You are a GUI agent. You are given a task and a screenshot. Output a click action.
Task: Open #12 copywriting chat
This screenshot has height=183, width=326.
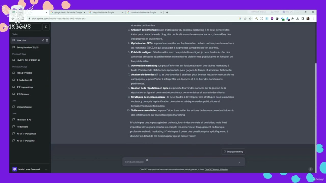30,87
